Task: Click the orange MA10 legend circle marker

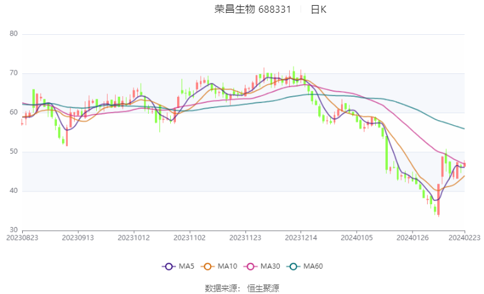Action: [x=208, y=267]
